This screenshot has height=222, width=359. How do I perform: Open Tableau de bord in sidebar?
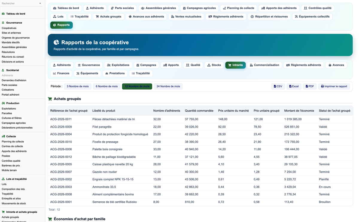point(16,14)
